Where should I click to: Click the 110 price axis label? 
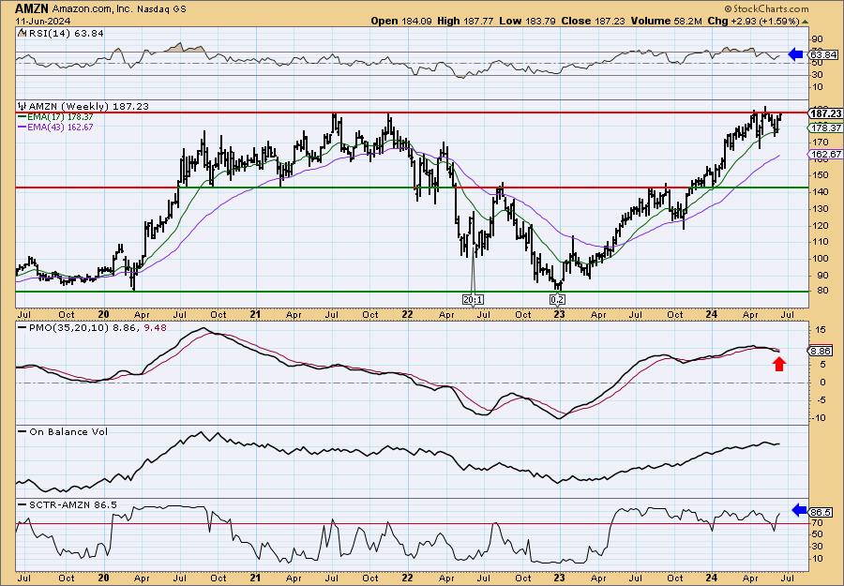(820, 242)
